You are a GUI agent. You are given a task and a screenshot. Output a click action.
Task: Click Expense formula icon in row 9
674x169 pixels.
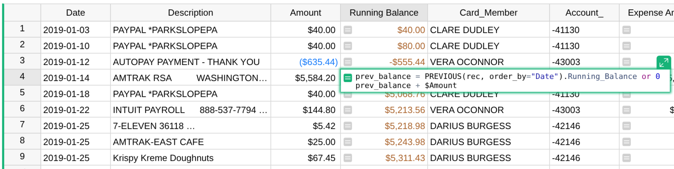click(626, 158)
